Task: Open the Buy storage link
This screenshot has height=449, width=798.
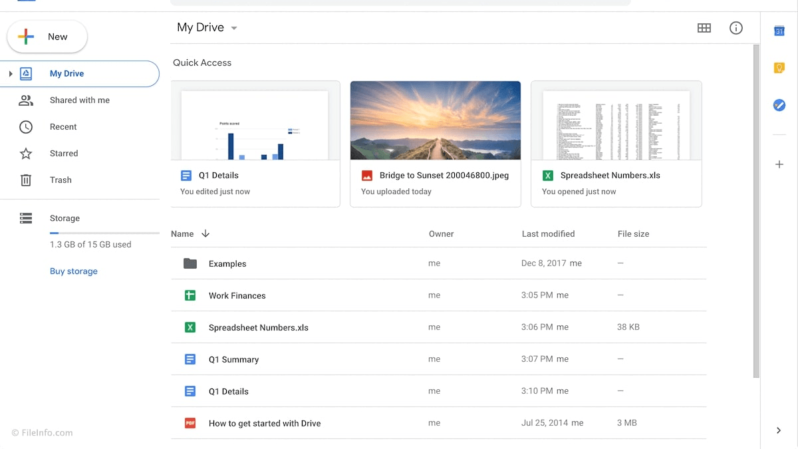Action: (73, 271)
